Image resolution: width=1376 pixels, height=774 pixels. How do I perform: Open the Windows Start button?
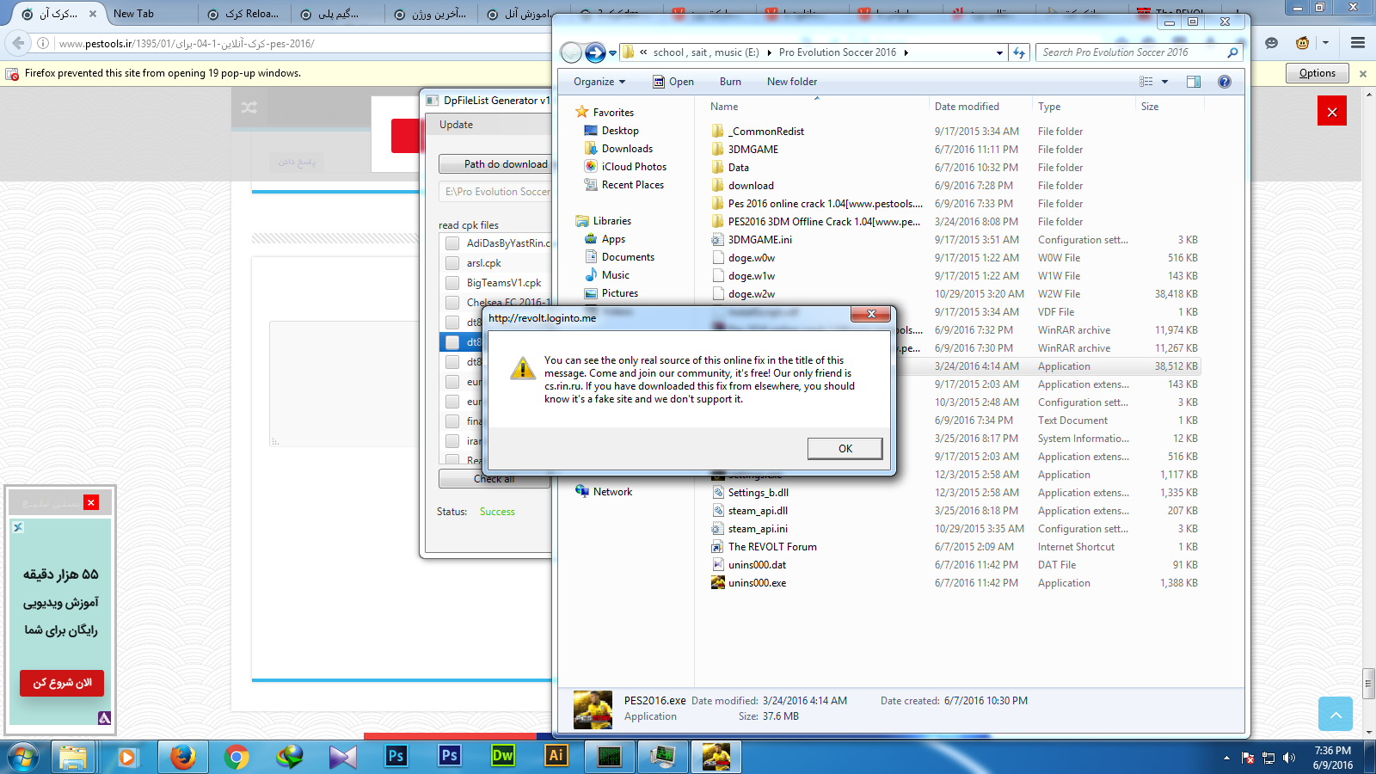click(23, 757)
